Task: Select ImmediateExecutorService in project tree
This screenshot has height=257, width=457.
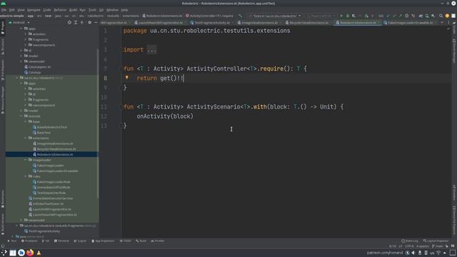Action: 51,198
